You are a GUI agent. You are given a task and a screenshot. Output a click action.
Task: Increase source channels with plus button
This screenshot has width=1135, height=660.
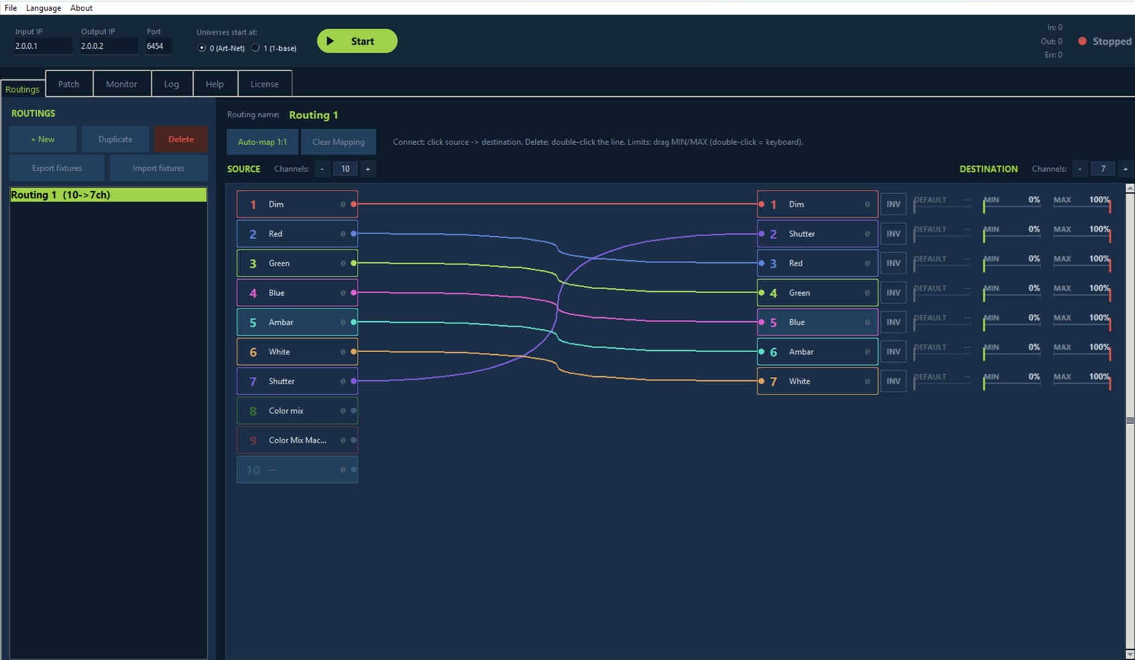368,169
